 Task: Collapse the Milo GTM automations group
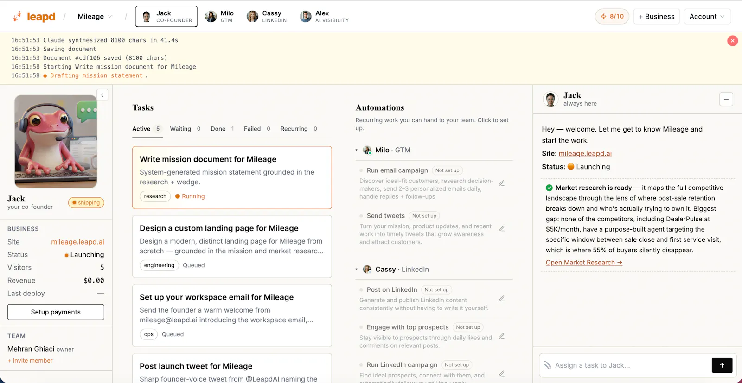(x=357, y=150)
